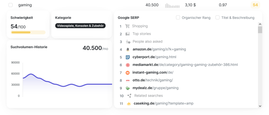This screenshot has width=269, height=115.
Task: Click the 40.500/mo volume figure
Action: [x=95, y=48]
